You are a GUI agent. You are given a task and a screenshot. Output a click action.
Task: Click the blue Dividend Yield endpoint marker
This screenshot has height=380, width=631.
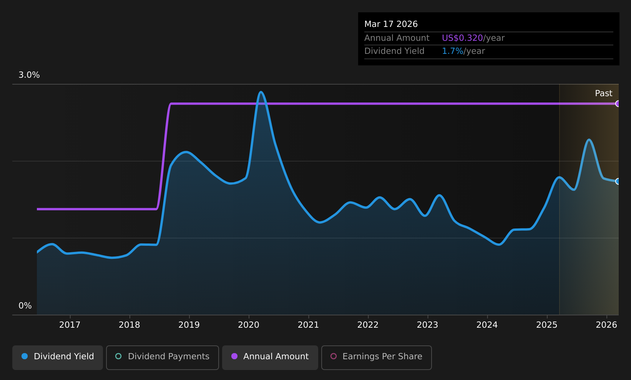618,181
